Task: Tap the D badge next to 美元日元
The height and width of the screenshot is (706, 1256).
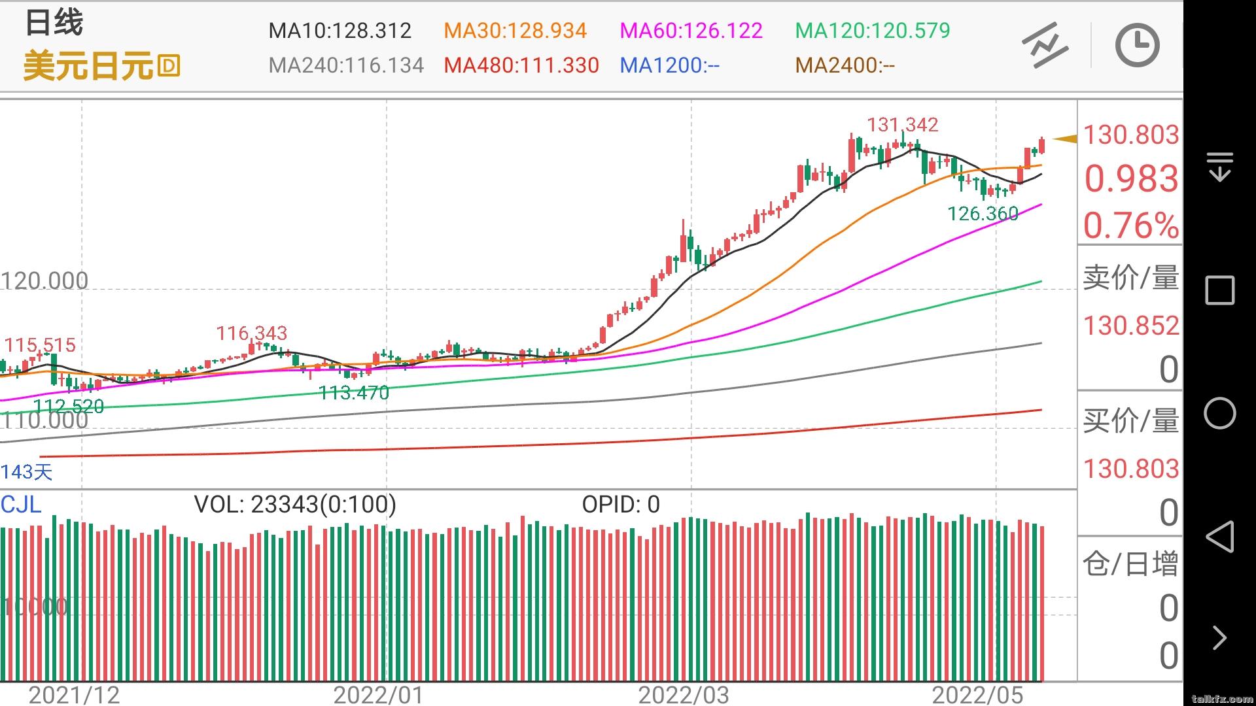Action: pos(169,66)
